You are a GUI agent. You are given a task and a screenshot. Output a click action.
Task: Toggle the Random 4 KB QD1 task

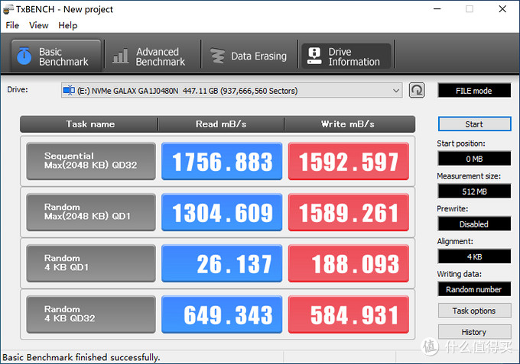[91, 263]
